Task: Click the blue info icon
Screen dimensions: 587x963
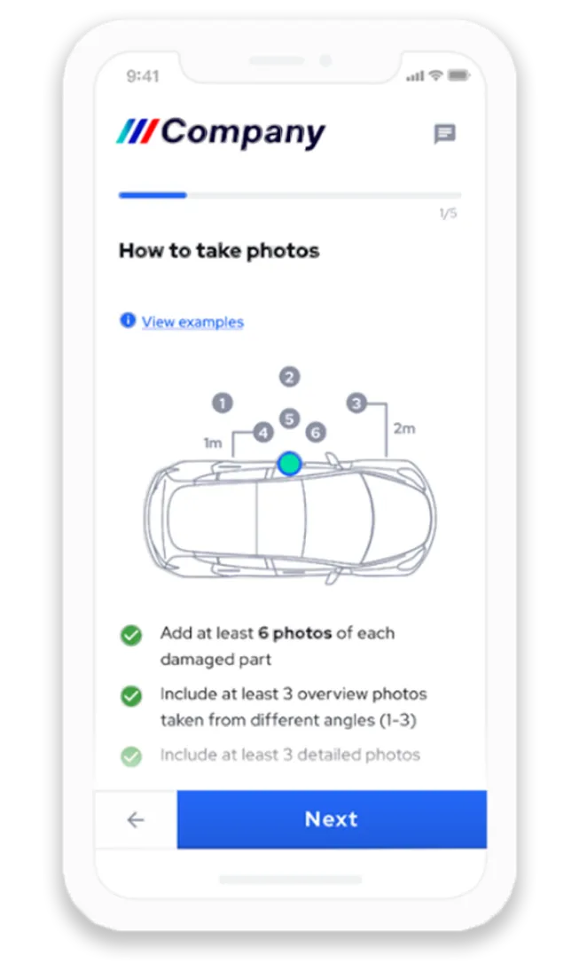Action: (128, 321)
